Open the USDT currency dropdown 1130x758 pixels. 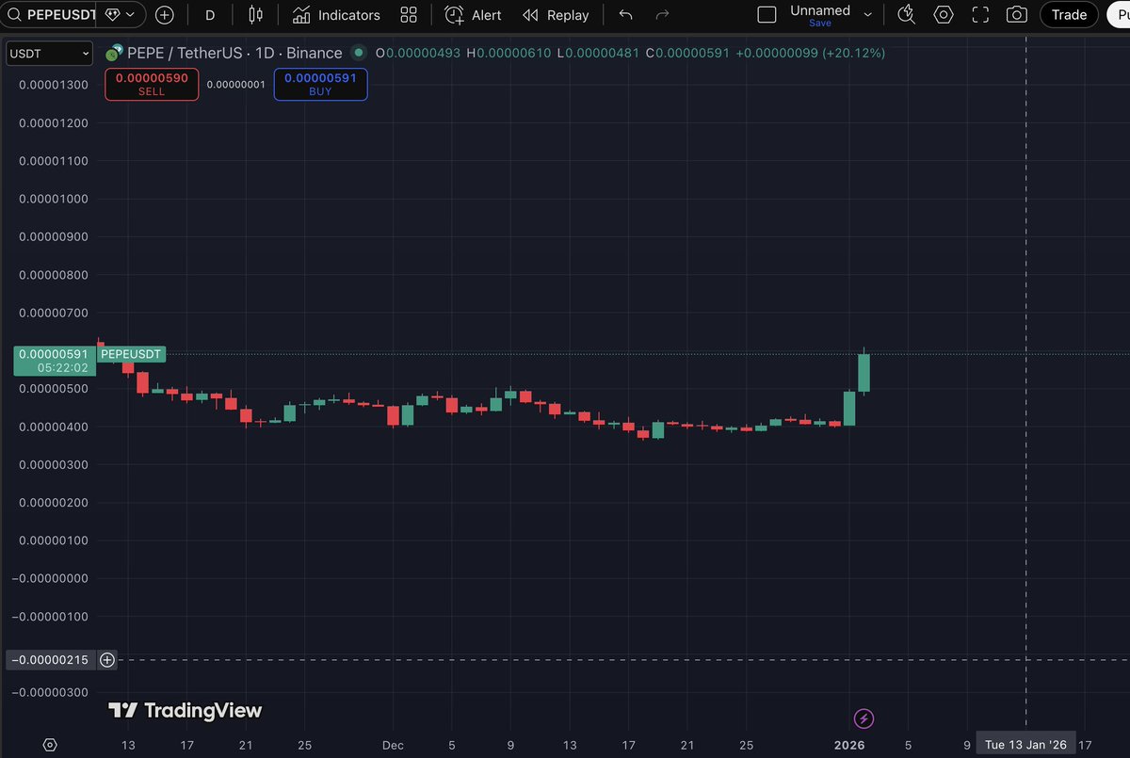coord(50,54)
